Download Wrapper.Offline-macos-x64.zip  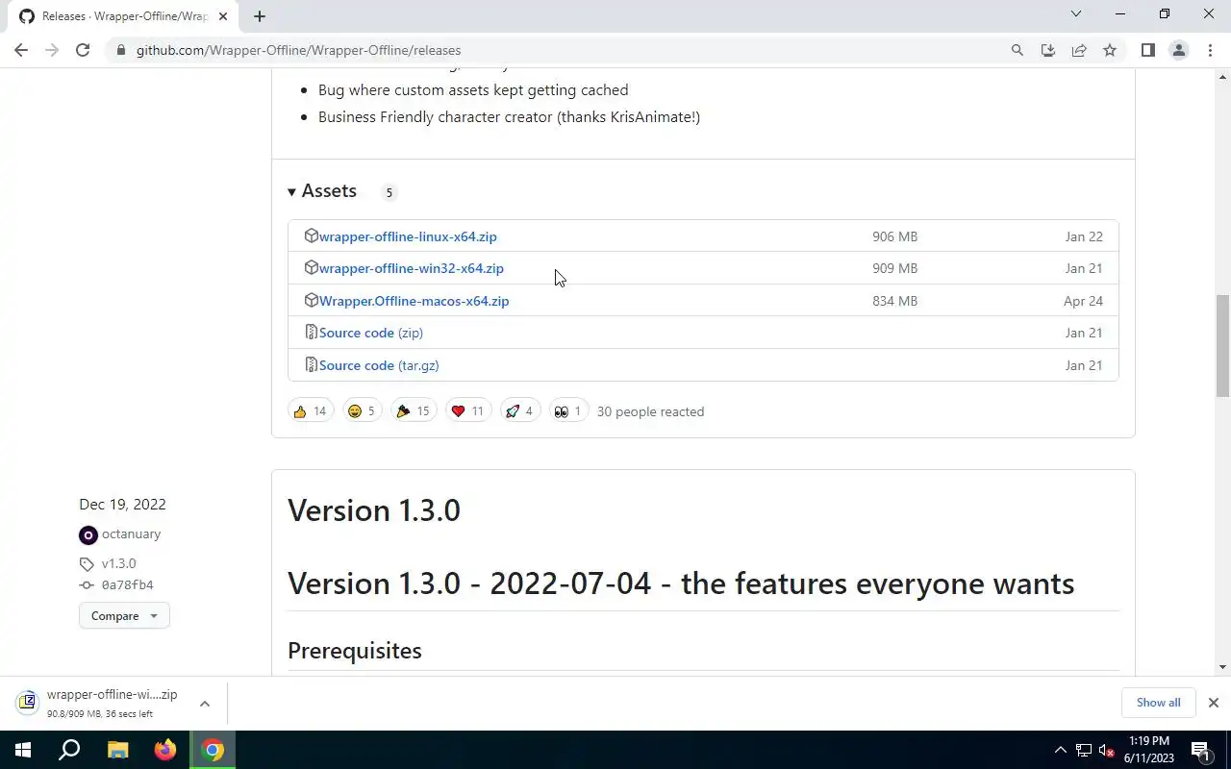coord(415,301)
